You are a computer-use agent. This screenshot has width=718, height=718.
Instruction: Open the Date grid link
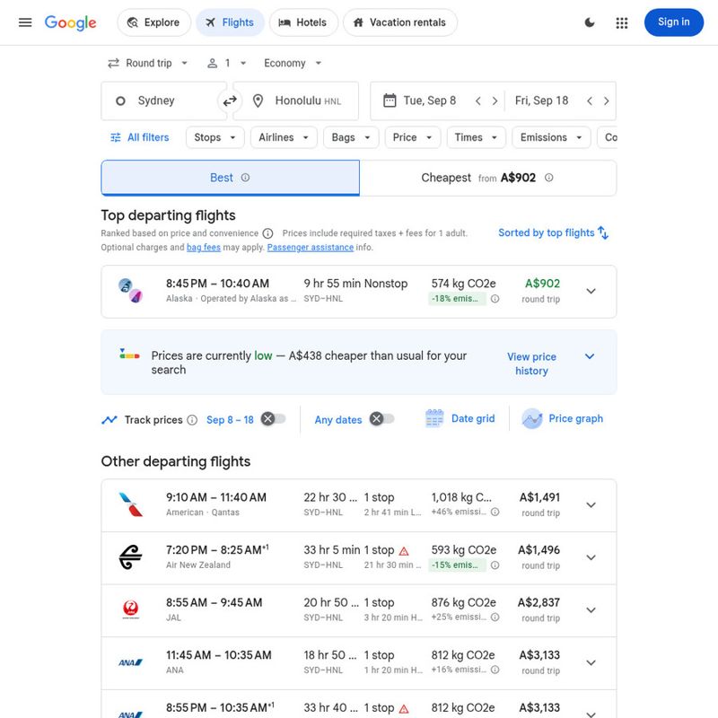pyautogui.click(x=473, y=418)
